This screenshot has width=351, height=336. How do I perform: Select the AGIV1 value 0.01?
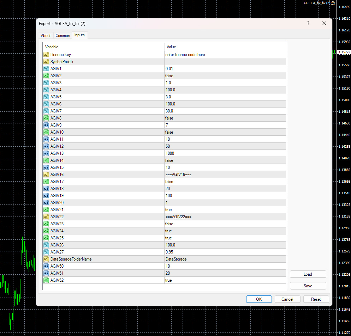[225, 69]
